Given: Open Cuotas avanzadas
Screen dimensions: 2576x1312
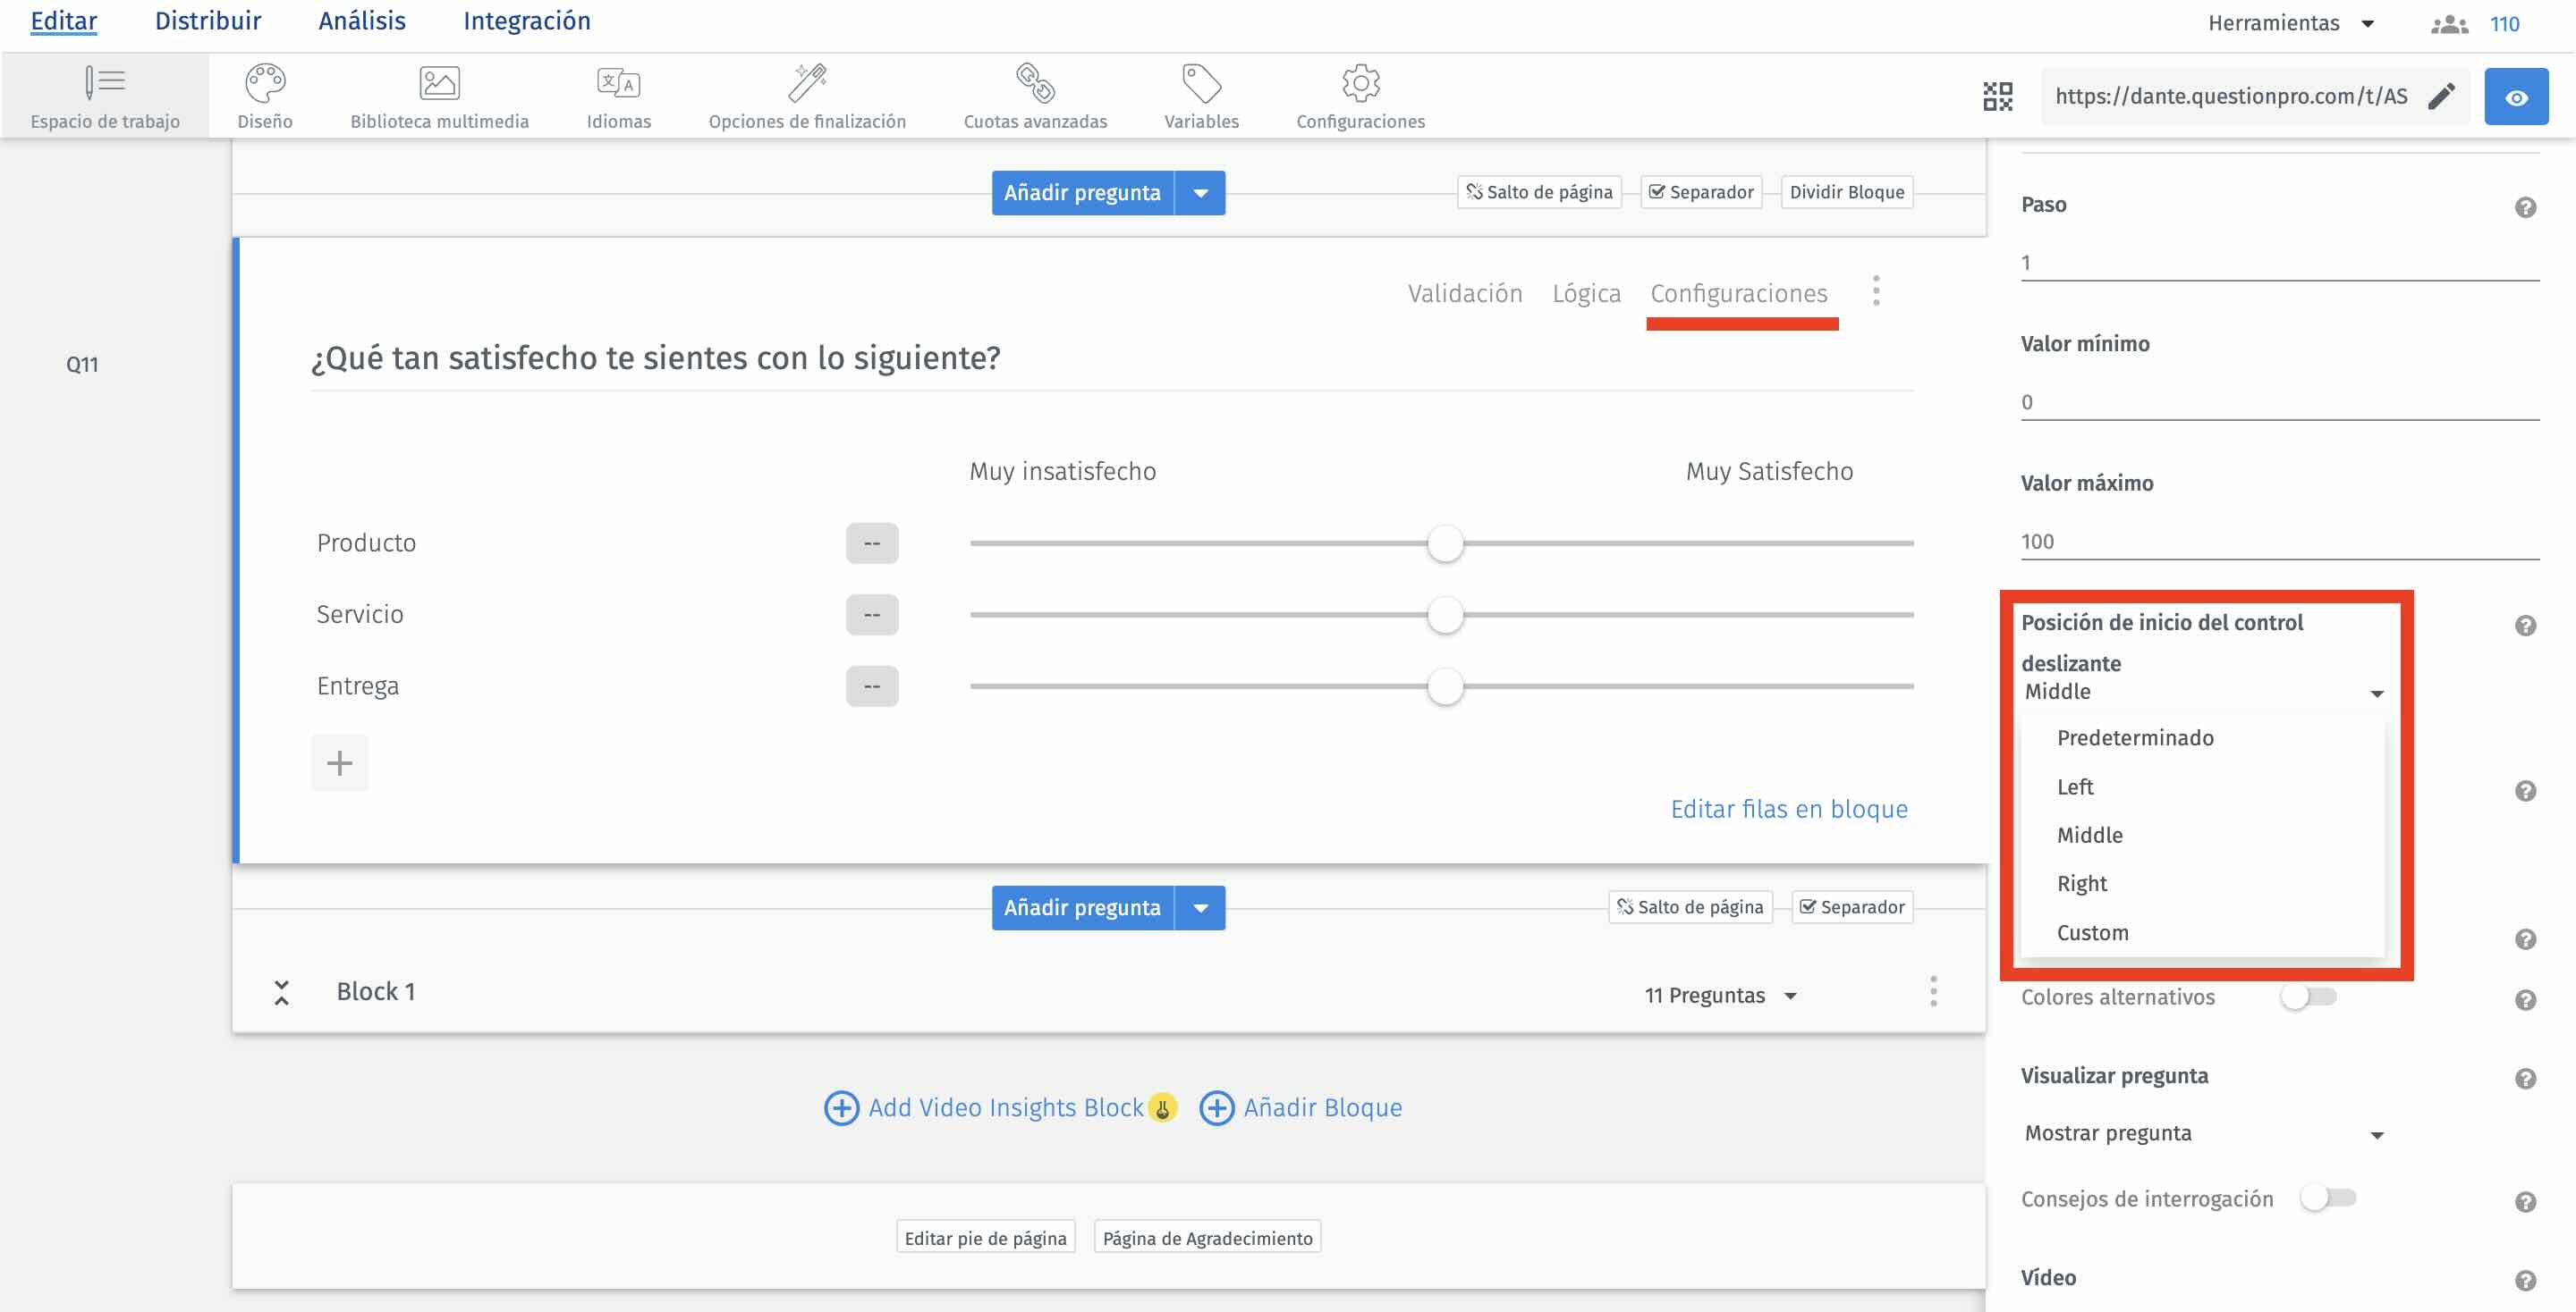Looking at the screenshot, I should [1034, 95].
